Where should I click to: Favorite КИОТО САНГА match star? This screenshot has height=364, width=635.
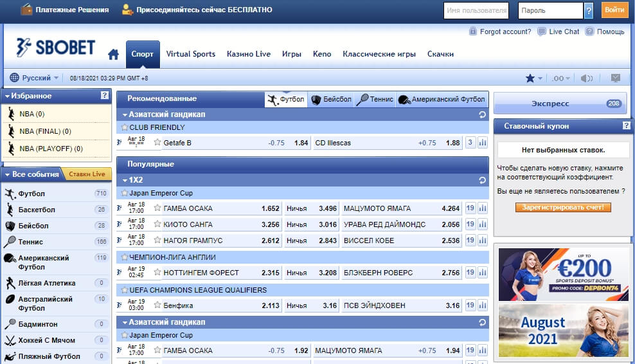click(x=157, y=224)
